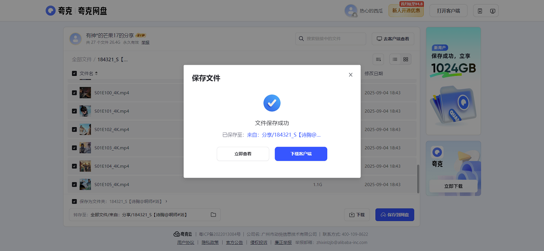Close the 保存文件 dialog
Image resolution: width=544 pixels, height=251 pixels.
(350, 75)
